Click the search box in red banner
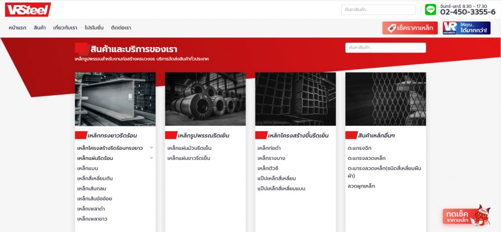The height and width of the screenshot is (232, 501). 385,48
